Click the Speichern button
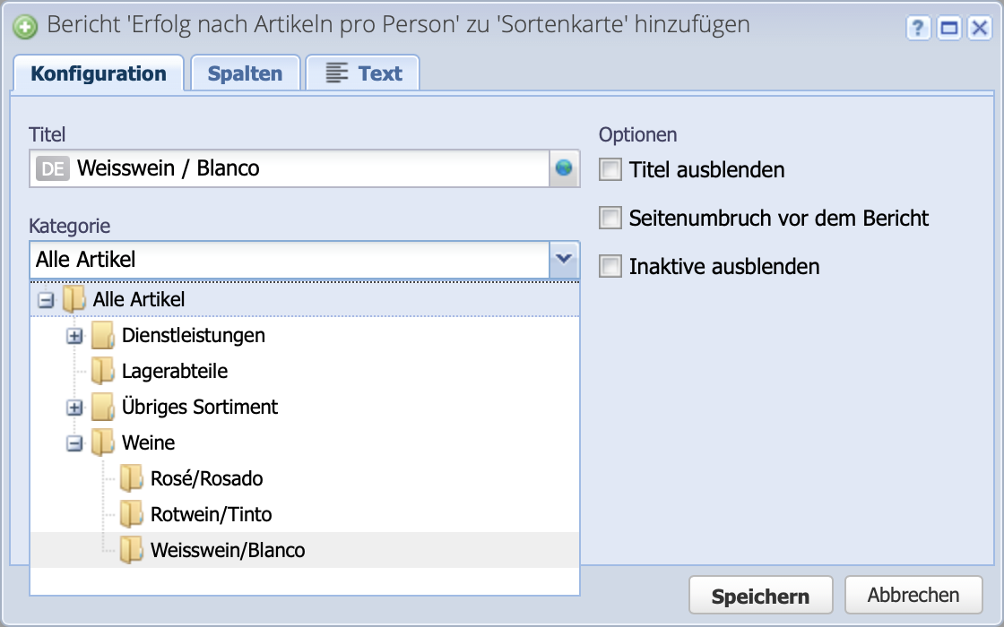The width and height of the screenshot is (1004, 627). point(760,594)
